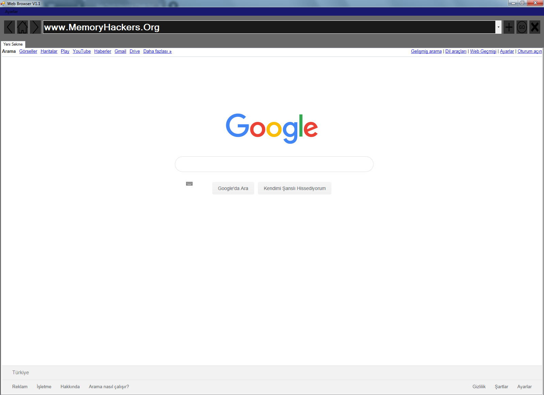
Task: Open the Ayarlar menu
Action: pyautogui.click(x=11, y=12)
